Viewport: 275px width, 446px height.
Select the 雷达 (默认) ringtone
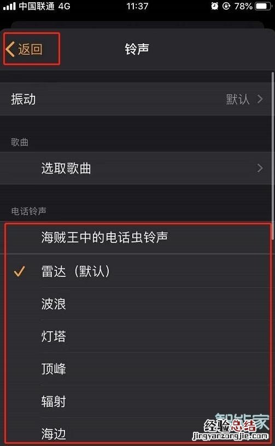pyautogui.click(x=138, y=271)
